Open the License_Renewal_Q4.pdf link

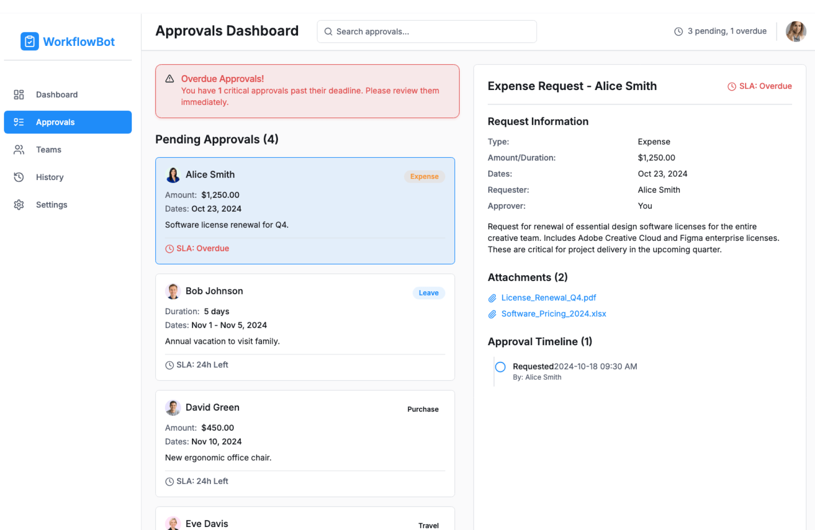[548, 298]
